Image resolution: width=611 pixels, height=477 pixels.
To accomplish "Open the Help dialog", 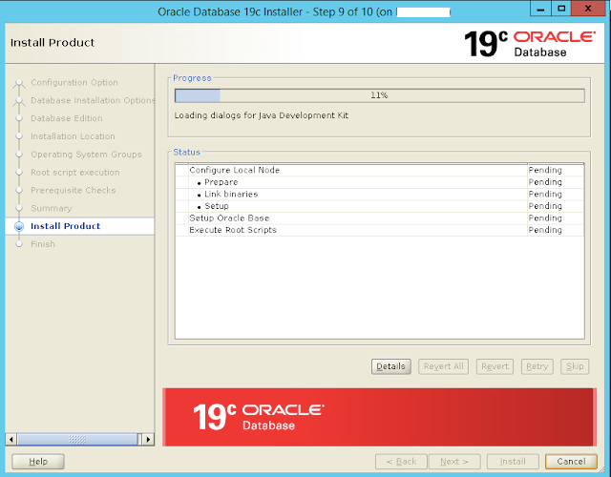I will 38,462.
